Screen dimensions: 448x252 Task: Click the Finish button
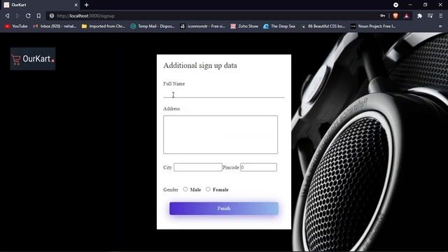click(224, 209)
